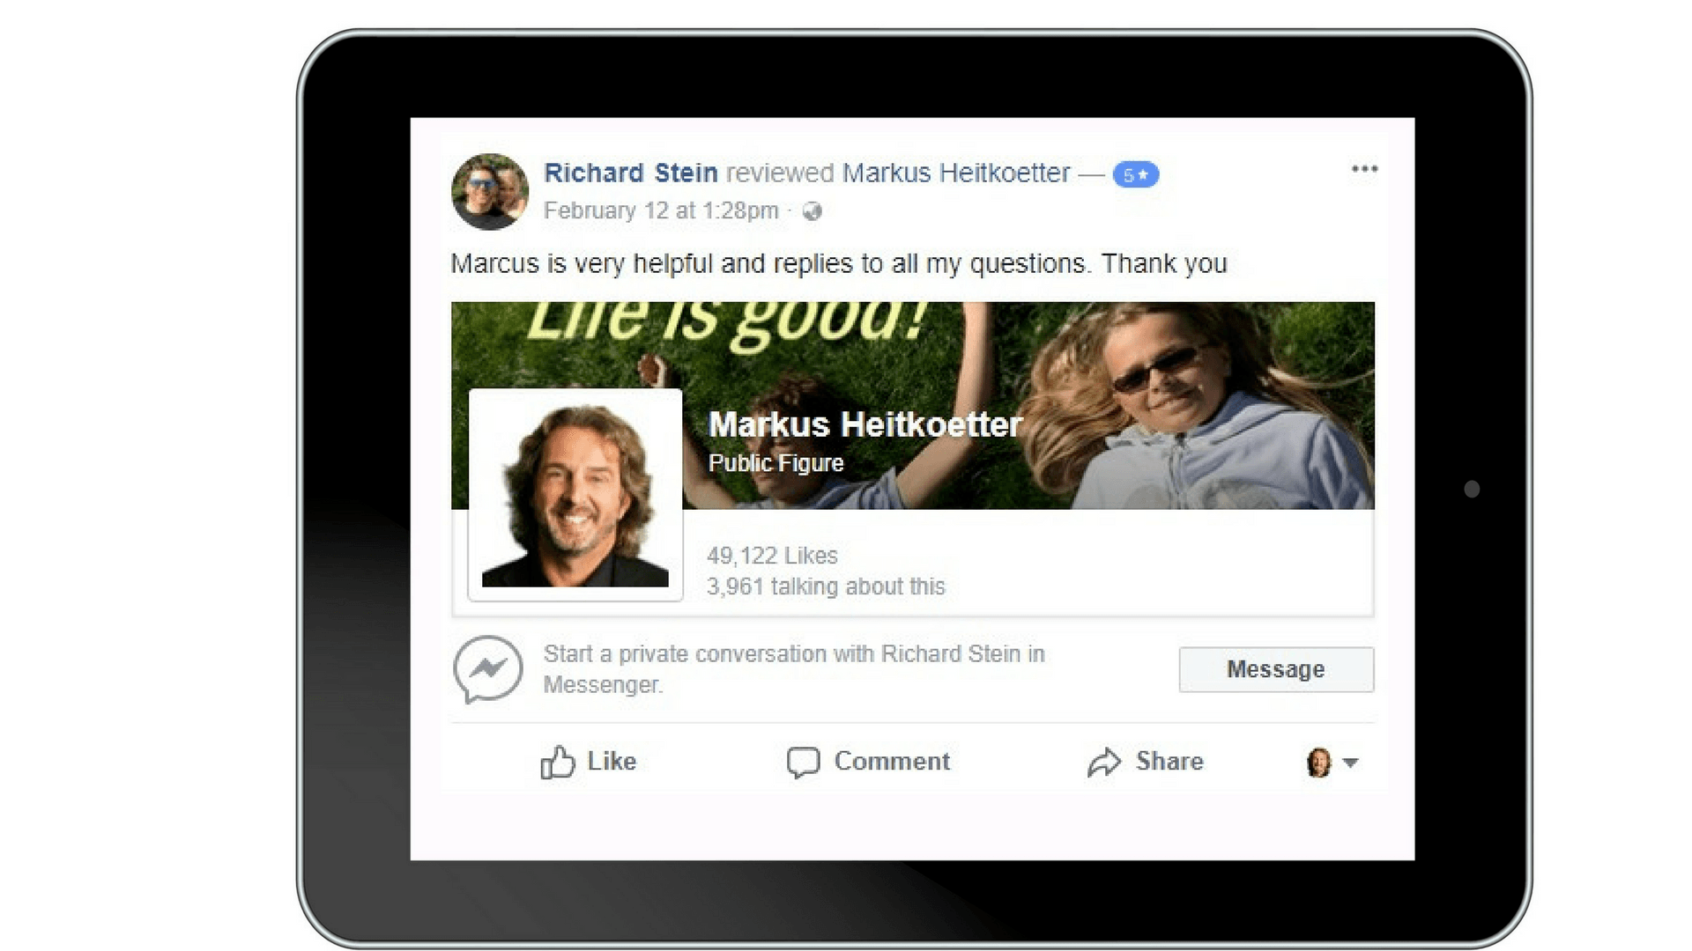This screenshot has height=951, width=1692.
Task: Open Richard Stein's profile name link
Action: pyautogui.click(x=631, y=173)
